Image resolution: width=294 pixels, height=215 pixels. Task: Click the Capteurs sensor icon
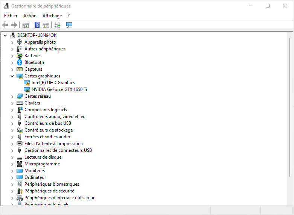coord(20,69)
